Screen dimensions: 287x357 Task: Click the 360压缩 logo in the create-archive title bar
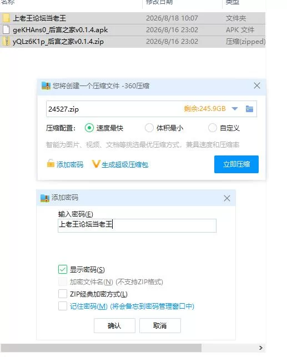(x=46, y=86)
